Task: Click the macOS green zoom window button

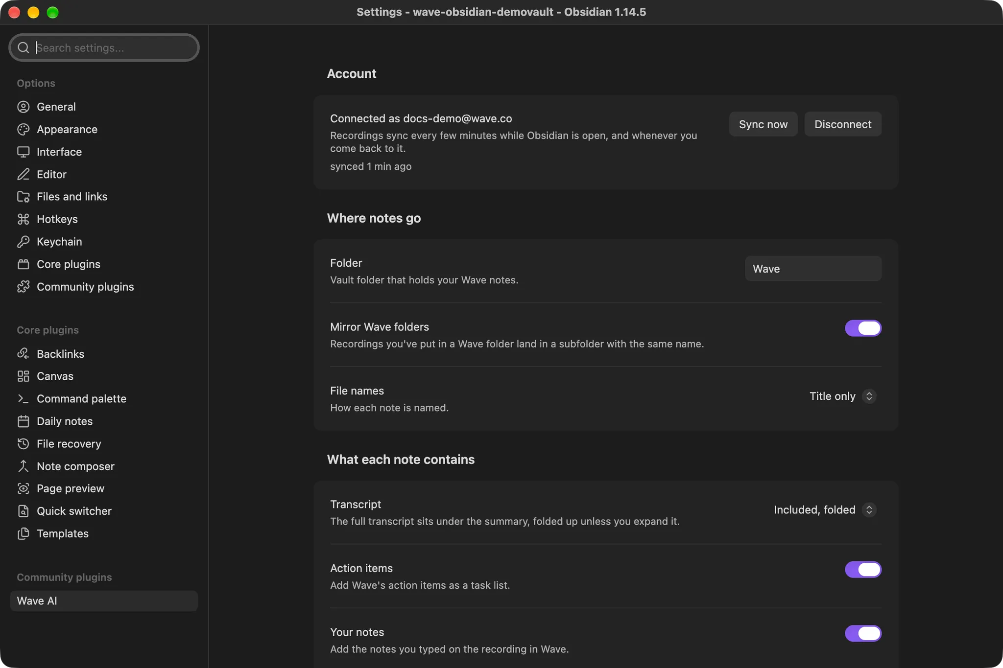Action: [52, 12]
